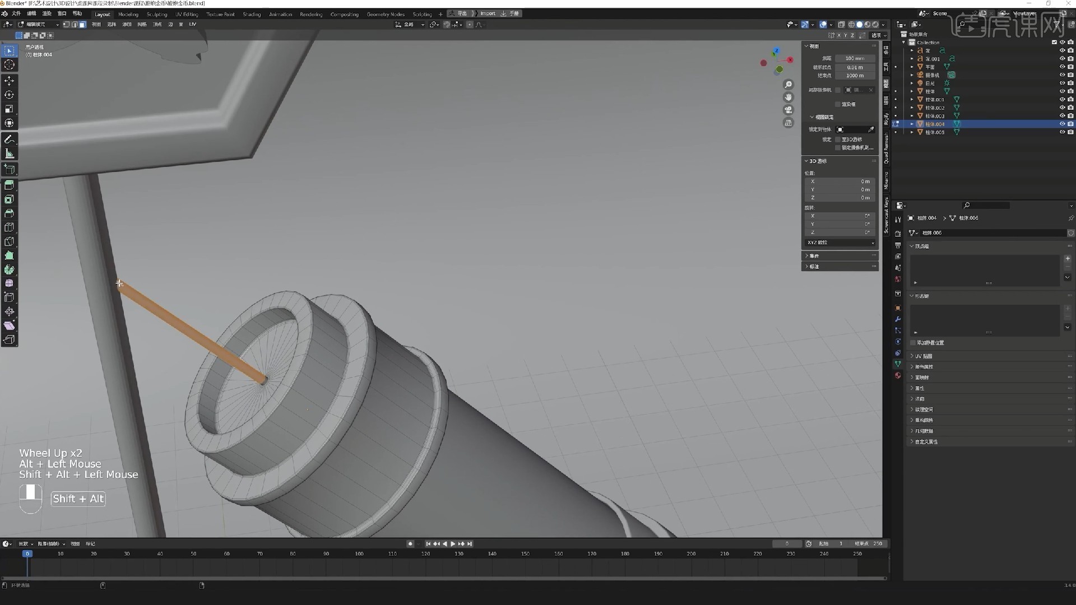Select the Spin tool
Image resolution: width=1076 pixels, height=605 pixels.
[x=10, y=269]
